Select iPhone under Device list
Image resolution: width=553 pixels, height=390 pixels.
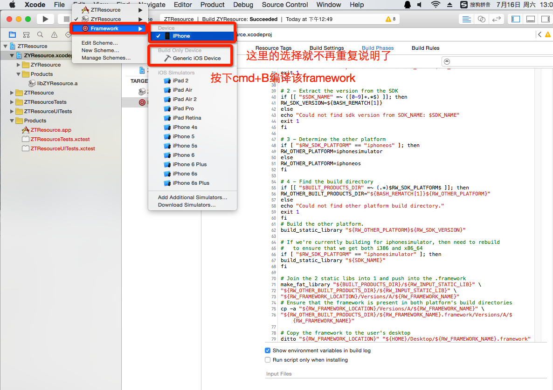click(193, 36)
